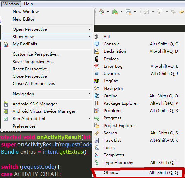Click the Templates view icon

97,155
